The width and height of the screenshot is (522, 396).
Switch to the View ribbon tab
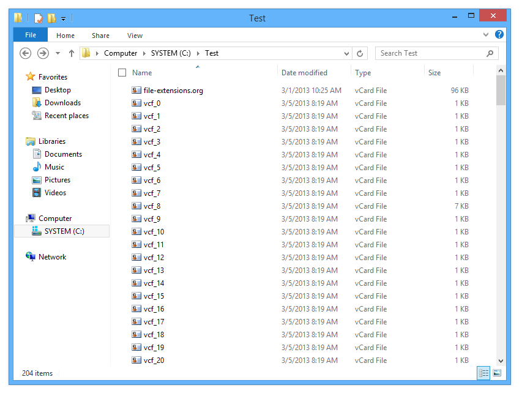click(135, 35)
